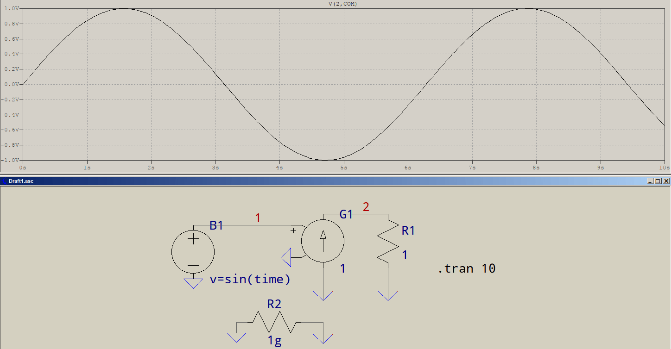
Task: Click the 1.0V label on vertical axis
Action: point(13,9)
